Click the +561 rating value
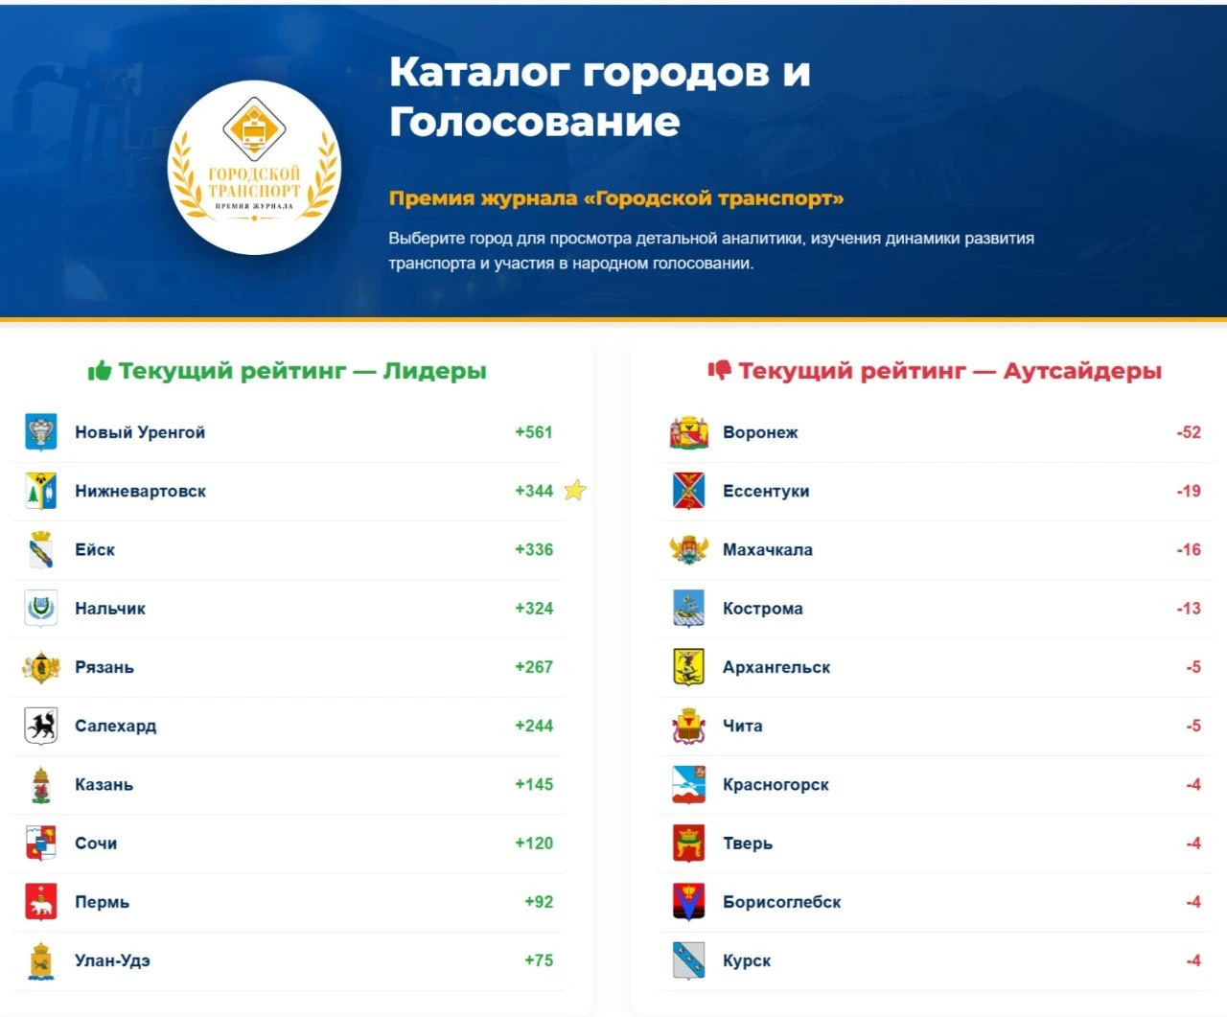Screen dimensions: 1227x1017 click(x=534, y=432)
